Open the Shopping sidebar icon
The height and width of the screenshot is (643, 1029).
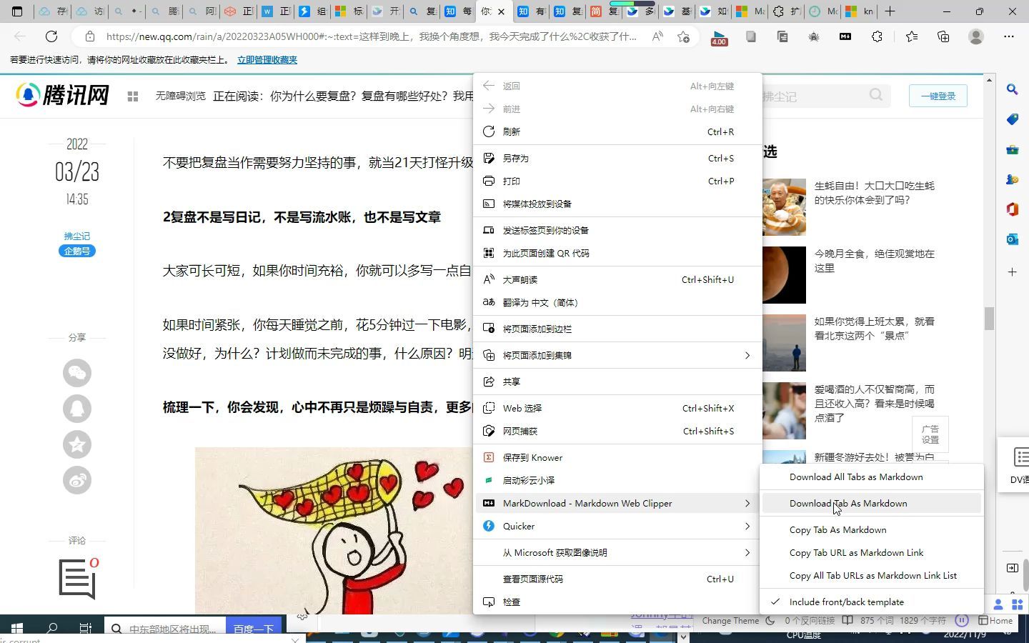pyautogui.click(x=1012, y=120)
